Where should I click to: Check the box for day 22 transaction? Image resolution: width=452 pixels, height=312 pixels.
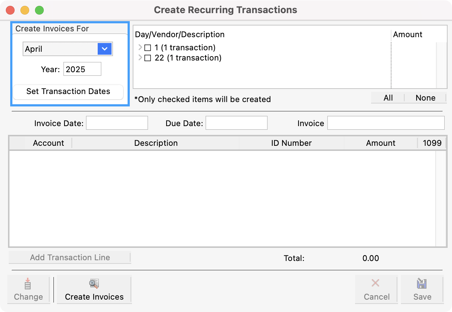pos(148,58)
